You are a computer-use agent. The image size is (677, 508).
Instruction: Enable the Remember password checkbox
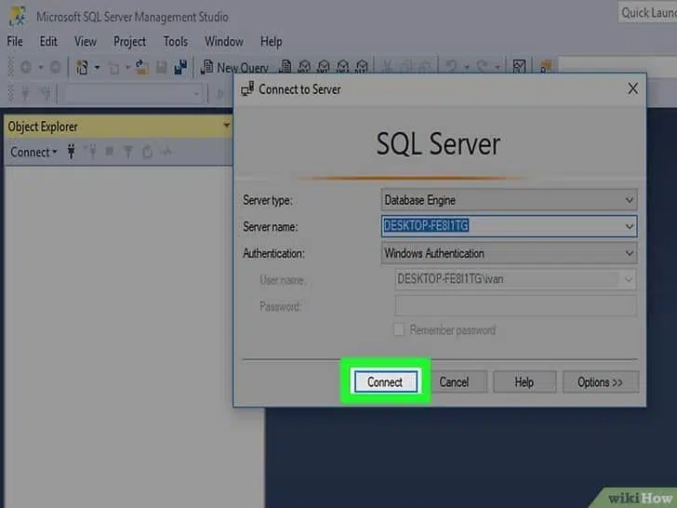point(399,330)
